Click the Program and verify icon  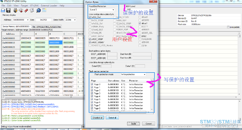click(32, 11)
